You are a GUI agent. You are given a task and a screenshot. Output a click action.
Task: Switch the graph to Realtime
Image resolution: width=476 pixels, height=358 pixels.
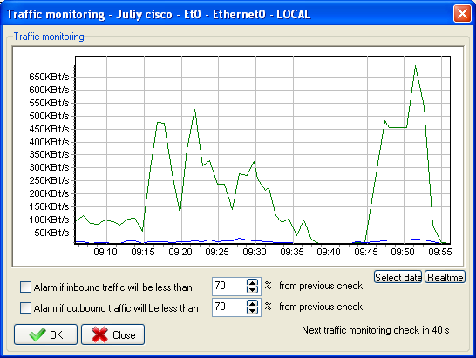[x=445, y=277]
